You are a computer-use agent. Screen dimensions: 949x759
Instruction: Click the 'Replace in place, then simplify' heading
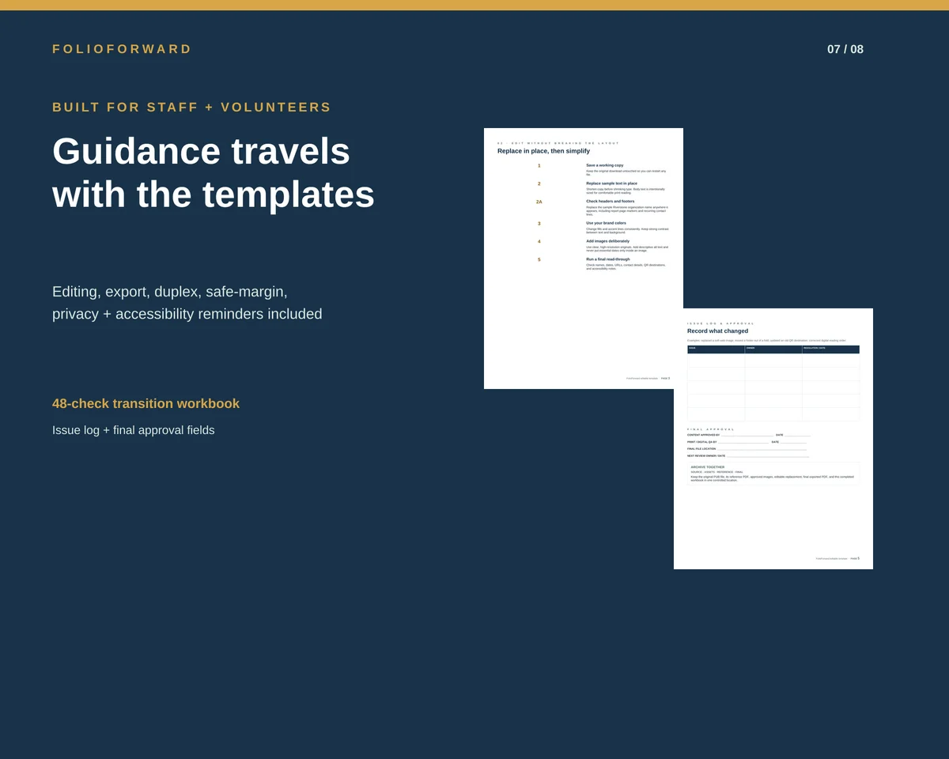click(x=543, y=151)
